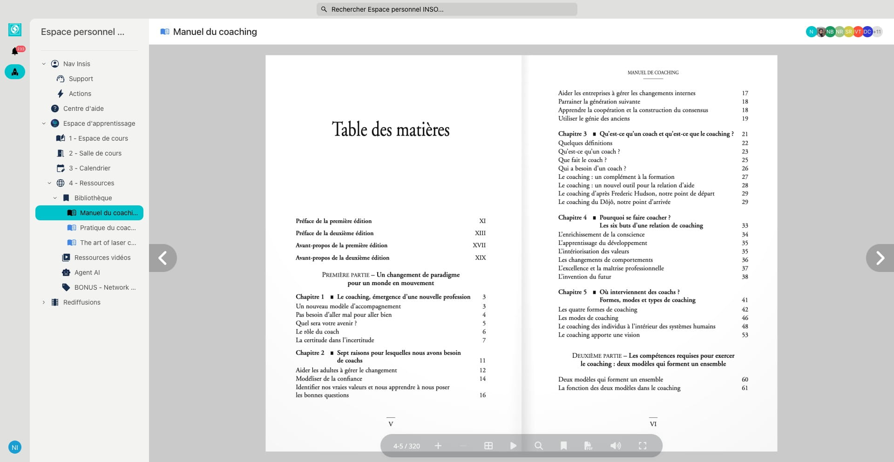Screen dimensions: 894x462
Task: Download the book as PDF
Action: pos(589,446)
